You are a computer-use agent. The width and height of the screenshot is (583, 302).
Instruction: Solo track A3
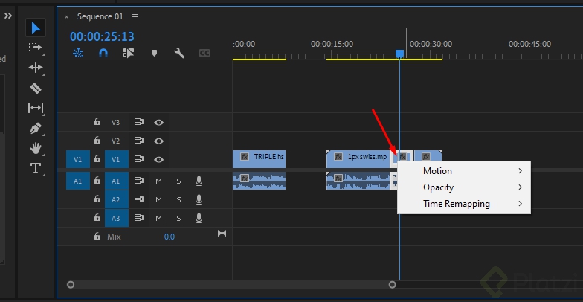178,218
